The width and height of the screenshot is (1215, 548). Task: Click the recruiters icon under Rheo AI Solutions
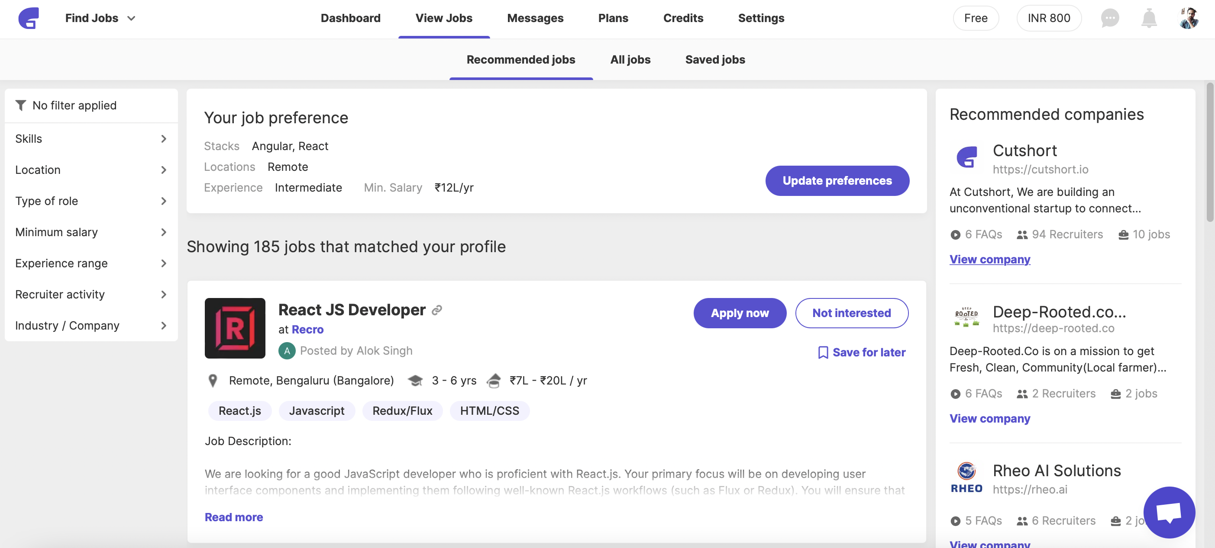[1021, 521]
